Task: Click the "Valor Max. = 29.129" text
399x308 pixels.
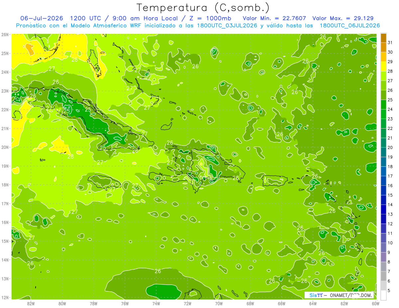Action: pos(343,18)
